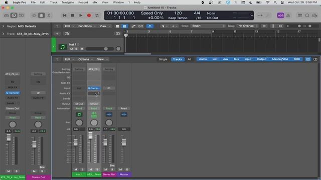
Task: Toggle the MIDI channel strip filter
Action: (296, 59)
